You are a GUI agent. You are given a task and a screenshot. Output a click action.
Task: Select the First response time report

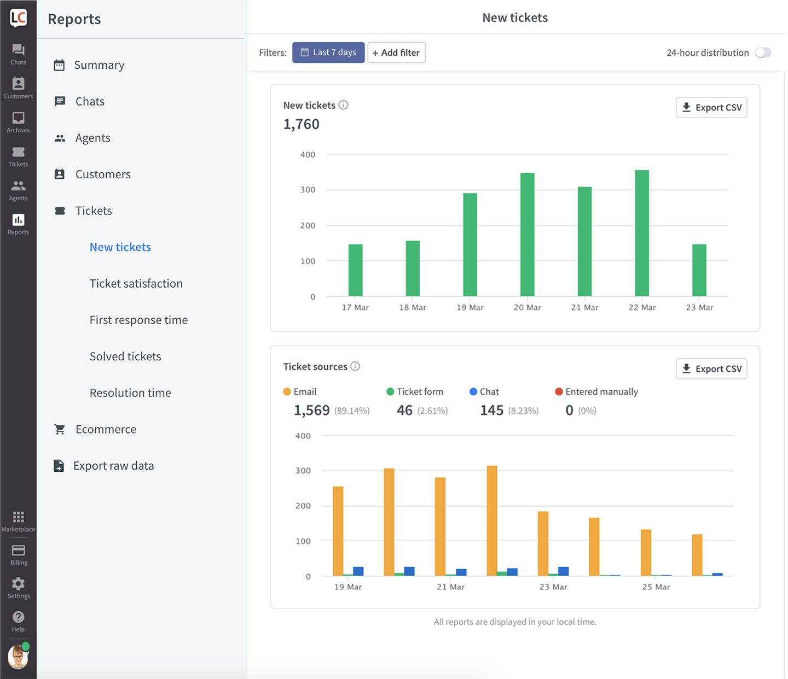coord(138,320)
